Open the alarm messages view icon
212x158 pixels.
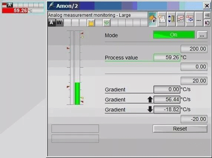(x=162, y=19)
